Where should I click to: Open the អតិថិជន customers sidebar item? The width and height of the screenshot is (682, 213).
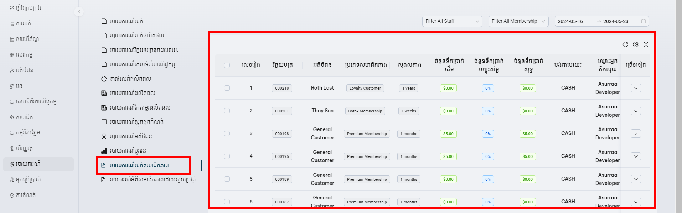click(24, 70)
